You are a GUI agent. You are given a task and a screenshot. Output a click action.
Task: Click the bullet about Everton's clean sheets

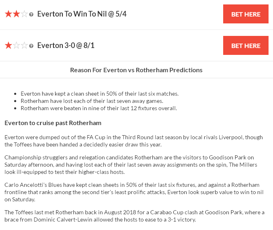pyautogui.click(x=100, y=94)
